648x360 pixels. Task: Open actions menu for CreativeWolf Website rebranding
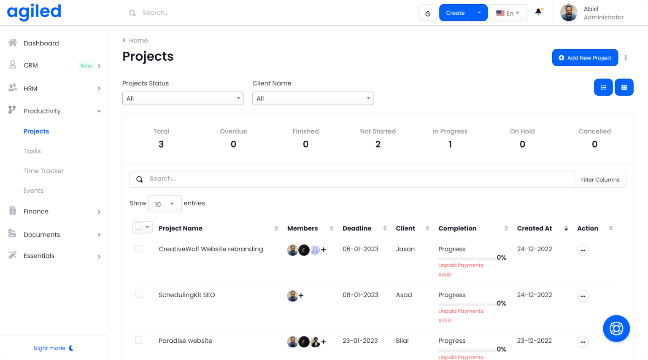click(x=583, y=250)
